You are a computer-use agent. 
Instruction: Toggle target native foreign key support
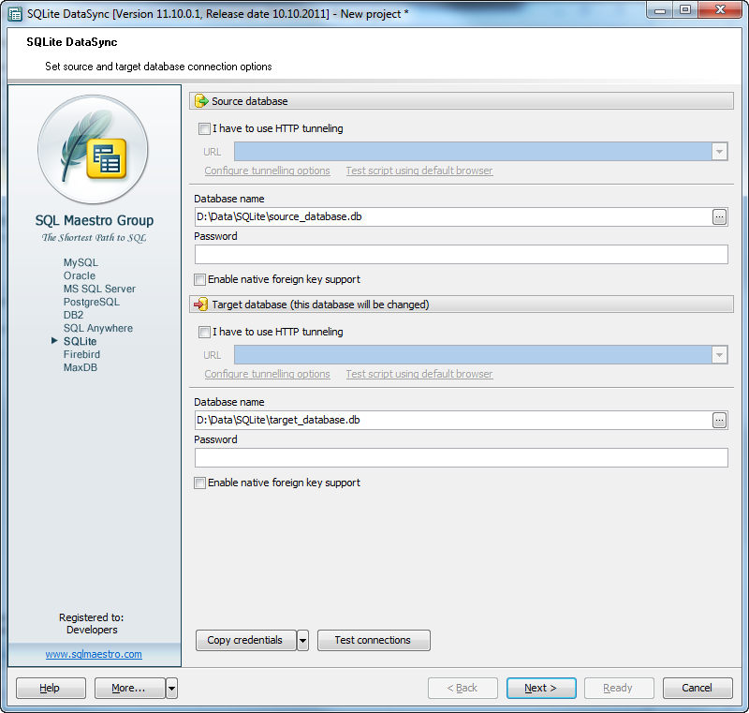click(x=200, y=483)
